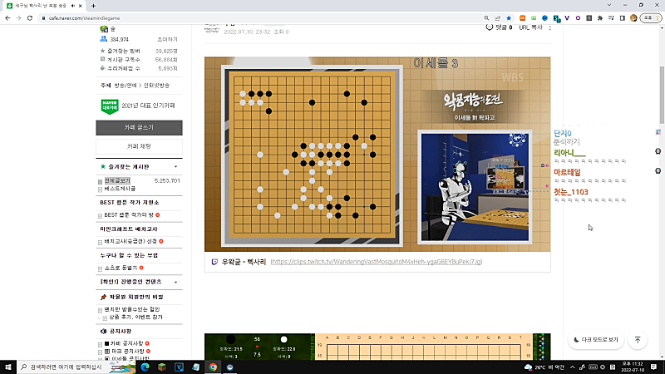Image resolution: width=665 pixels, height=374 pixels.
Task: Open BEST 팬툰 작가의 방 board
Action: pos(129,215)
